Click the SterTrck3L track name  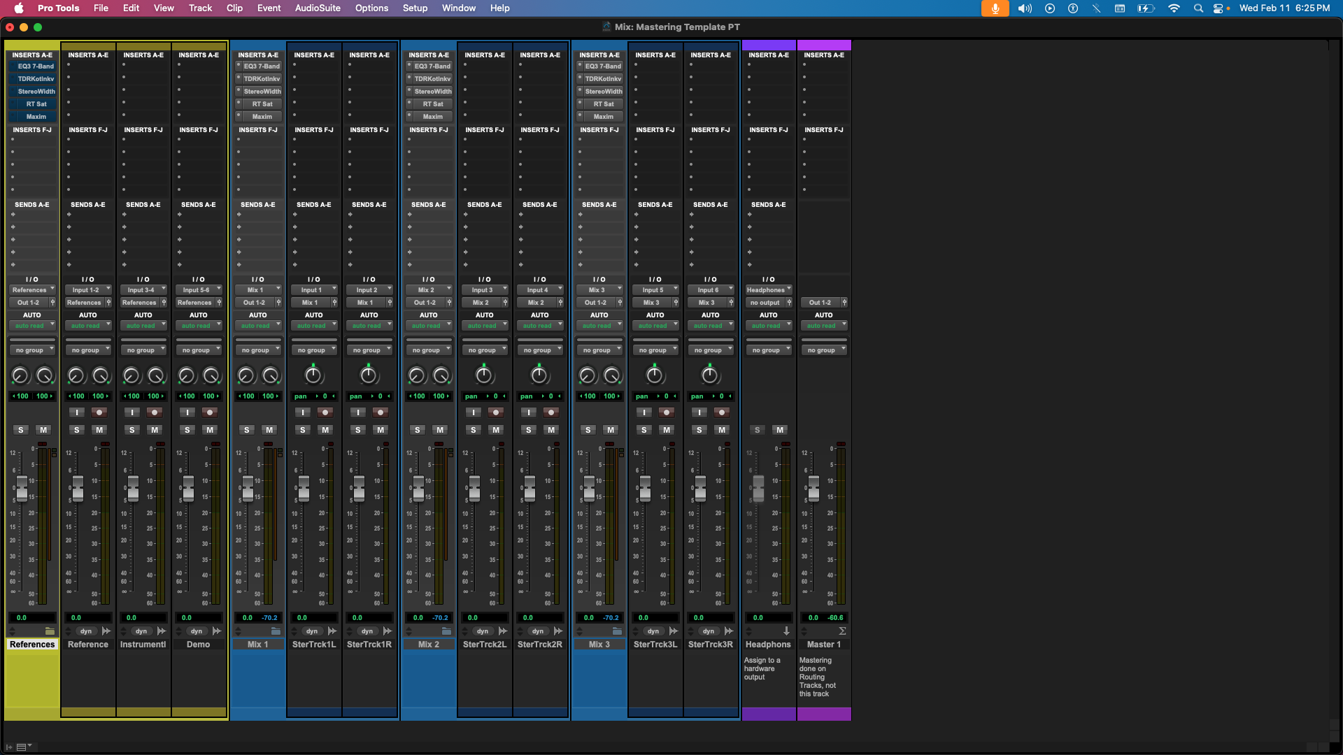(655, 644)
